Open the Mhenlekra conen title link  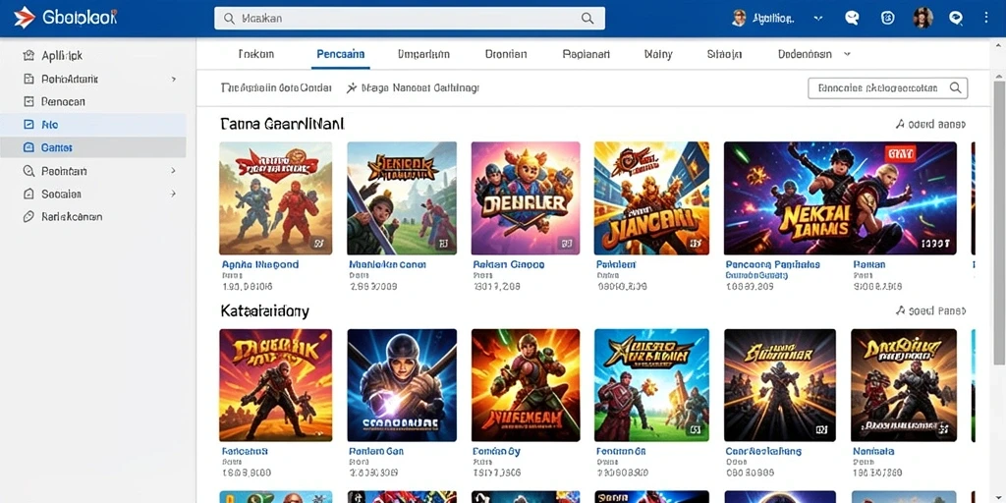click(x=387, y=264)
